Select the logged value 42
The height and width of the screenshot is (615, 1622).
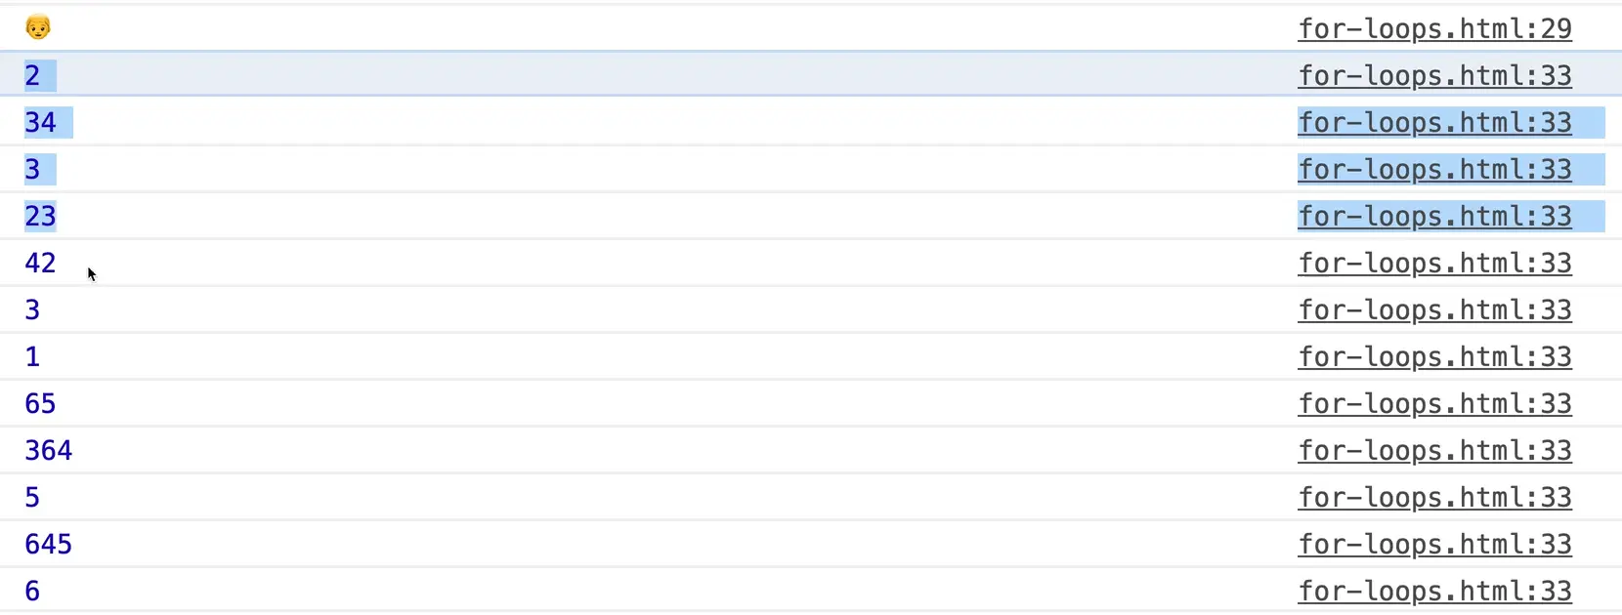point(40,264)
